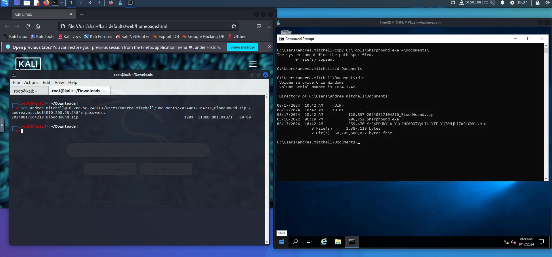Open the Kali NetHunter bookmark
This screenshot has width=552, height=257.
pyautogui.click(x=132, y=37)
